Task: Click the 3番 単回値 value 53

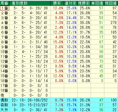Action: [101, 18]
